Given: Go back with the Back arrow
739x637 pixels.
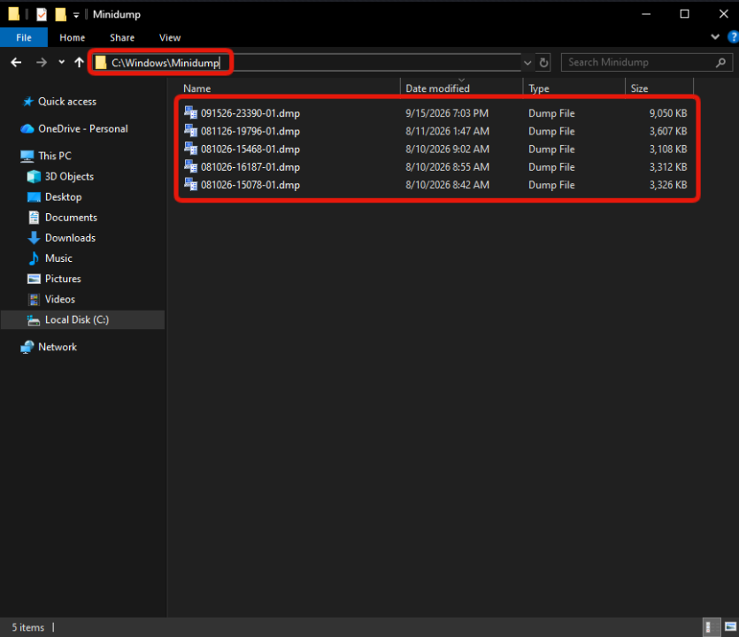Looking at the screenshot, I should pyautogui.click(x=16, y=62).
